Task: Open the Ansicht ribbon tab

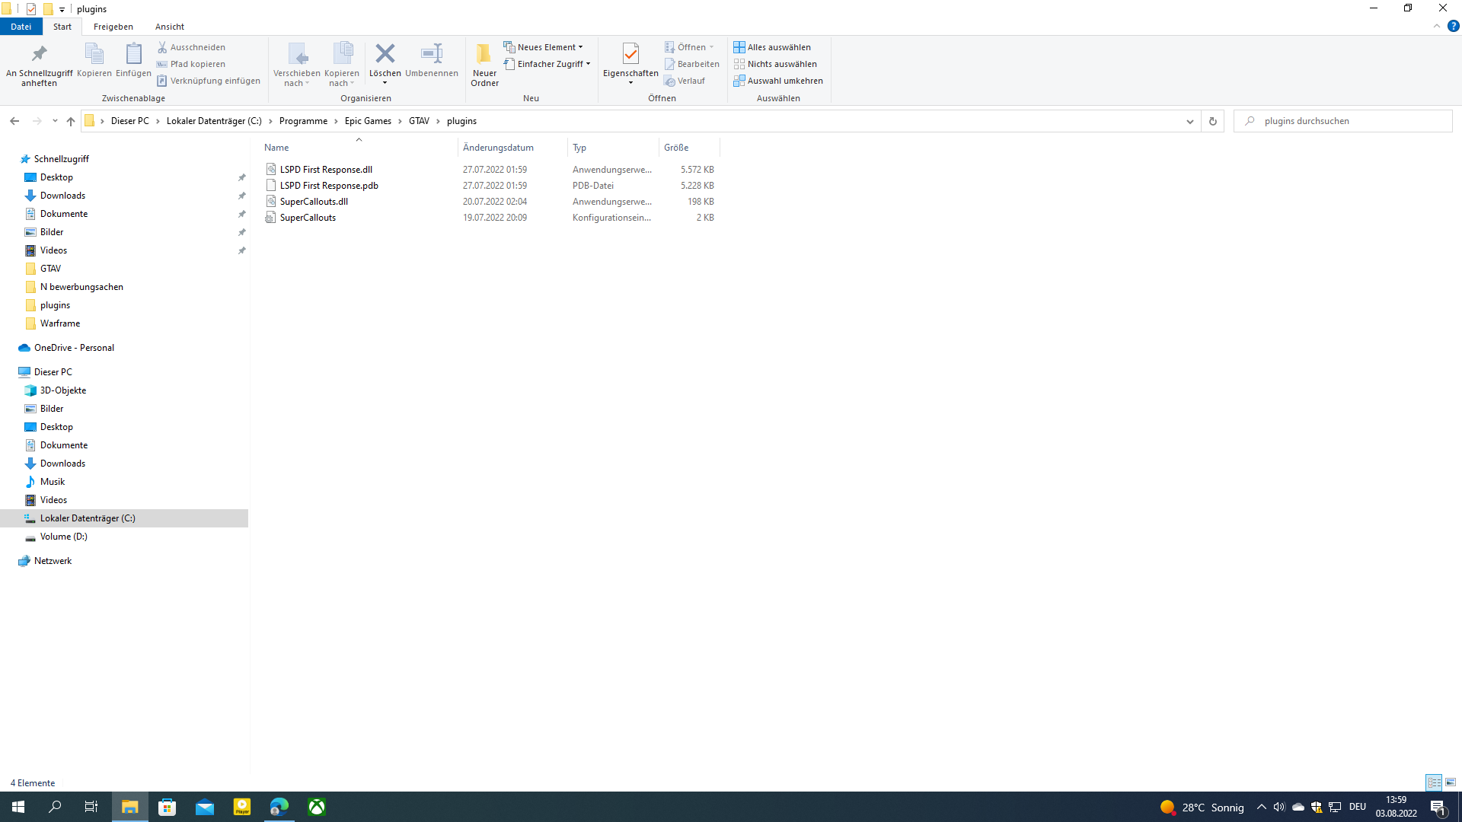Action: [169, 27]
